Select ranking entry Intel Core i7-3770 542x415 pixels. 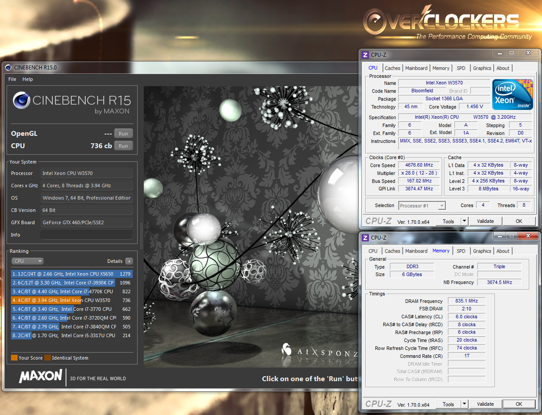pos(72,309)
